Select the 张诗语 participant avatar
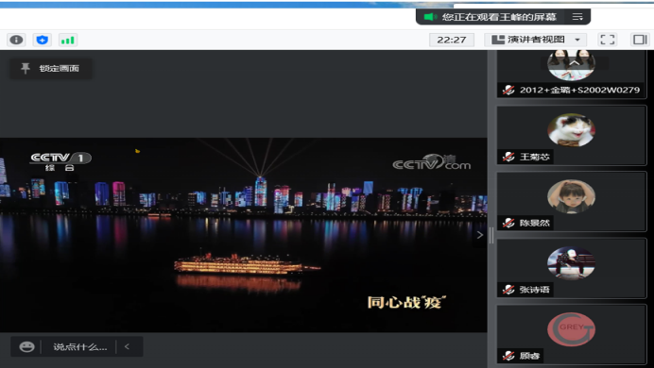This screenshot has height=368, width=654. (571, 262)
